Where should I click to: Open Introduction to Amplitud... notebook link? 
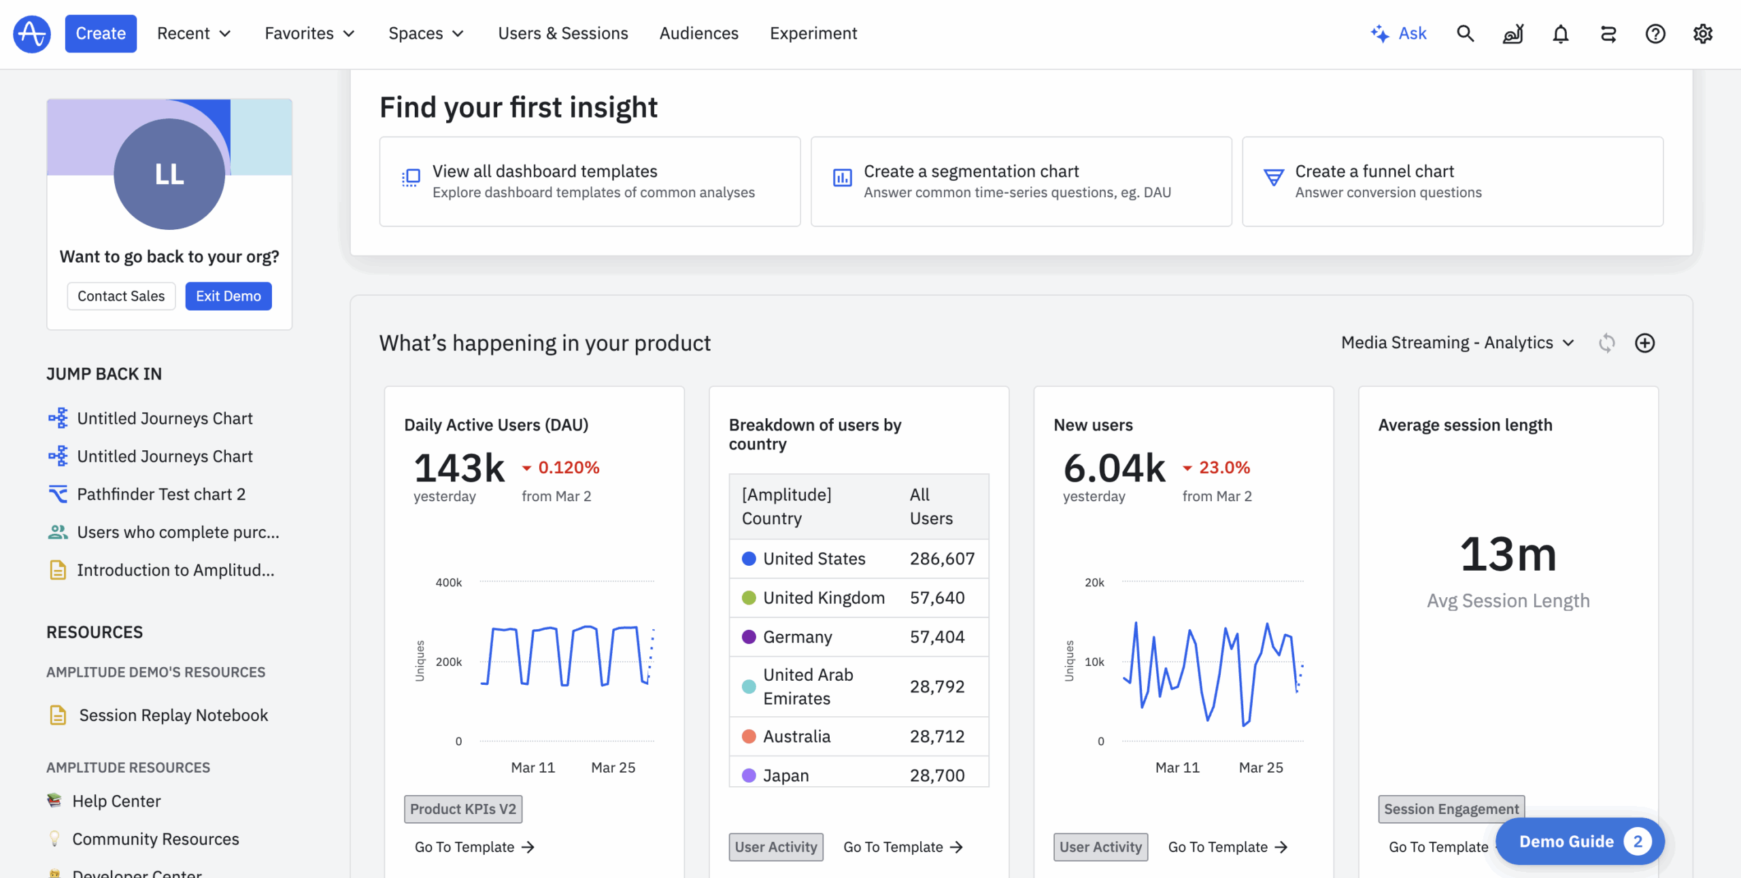tap(175, 570)
